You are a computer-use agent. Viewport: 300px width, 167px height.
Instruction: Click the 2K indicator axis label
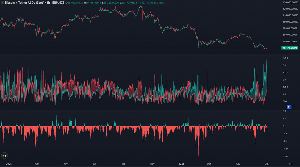point(285,80)
